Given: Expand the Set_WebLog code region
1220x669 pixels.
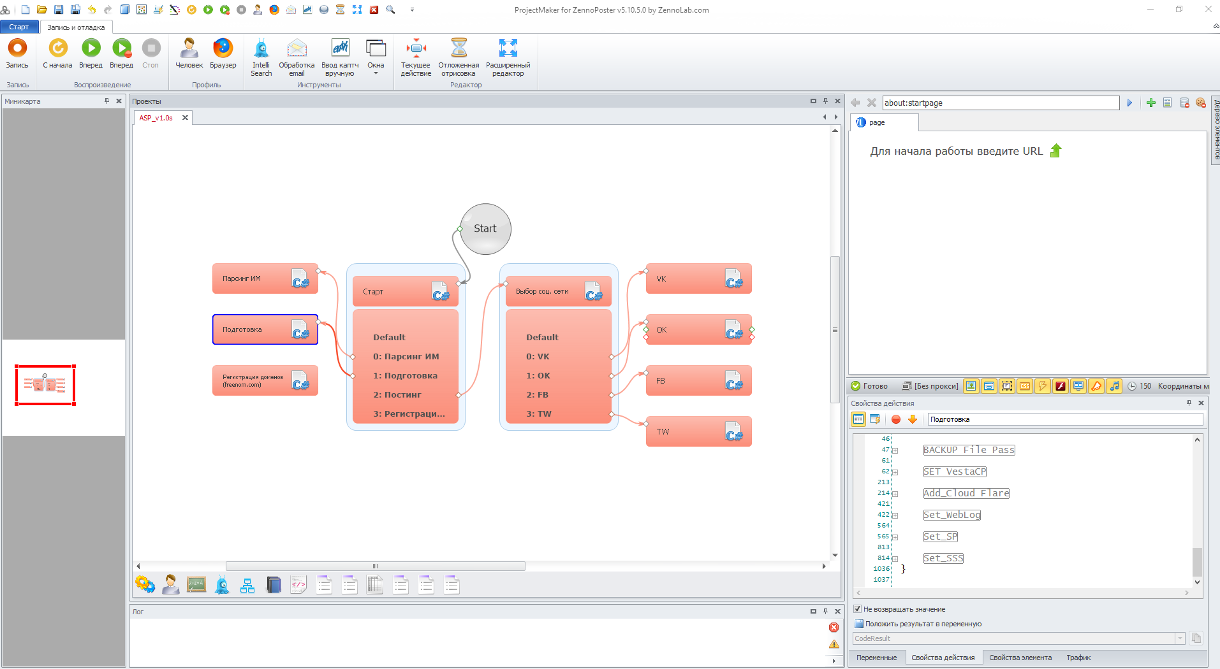Looking at the screenshot, I should pos(895,515).
